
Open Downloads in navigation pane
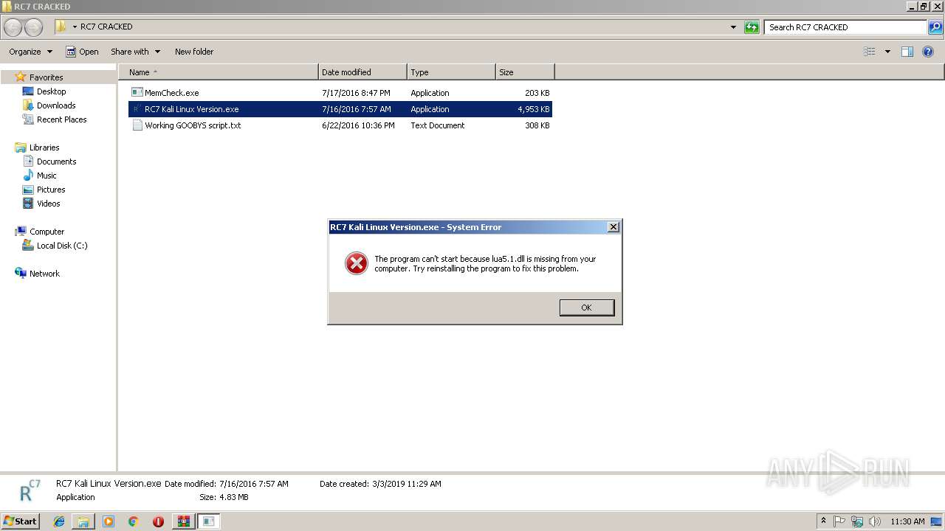[x=56, y=105]
